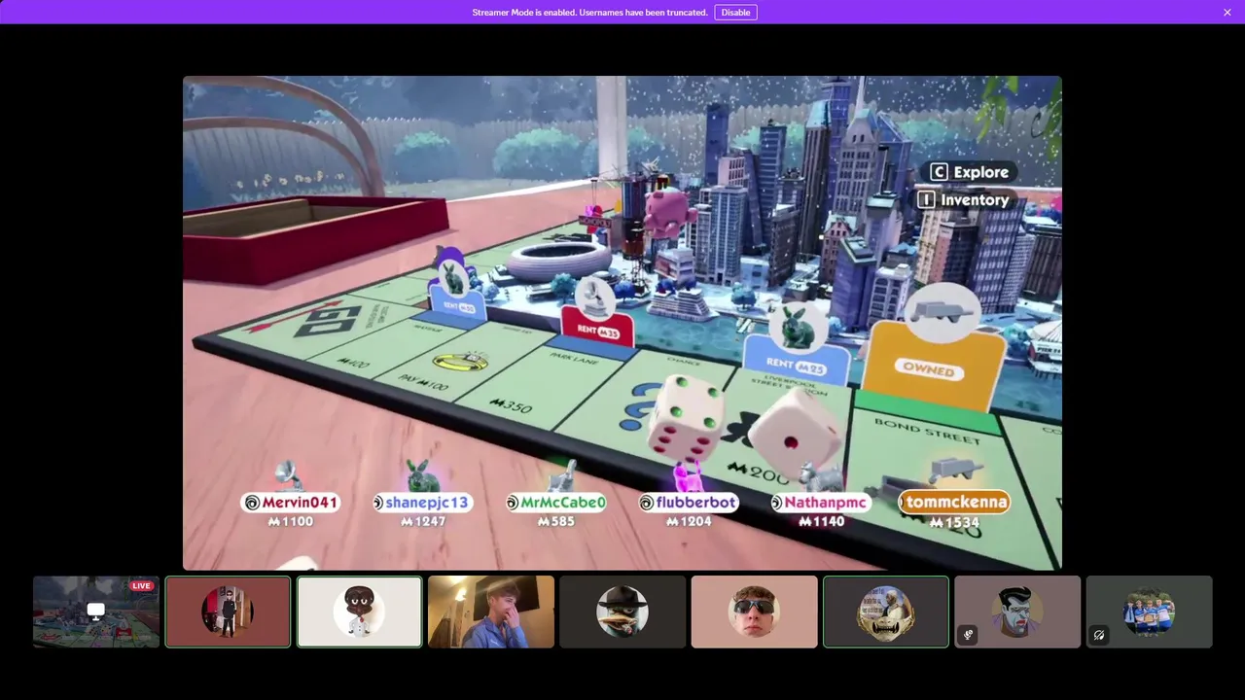Click the dog token above Nathanpmc
The height and width of the screenshot is (700, 1245).
pyautogui.click(x=822, y=475)
